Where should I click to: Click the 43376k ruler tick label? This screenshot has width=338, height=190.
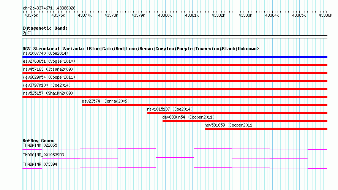58,15
